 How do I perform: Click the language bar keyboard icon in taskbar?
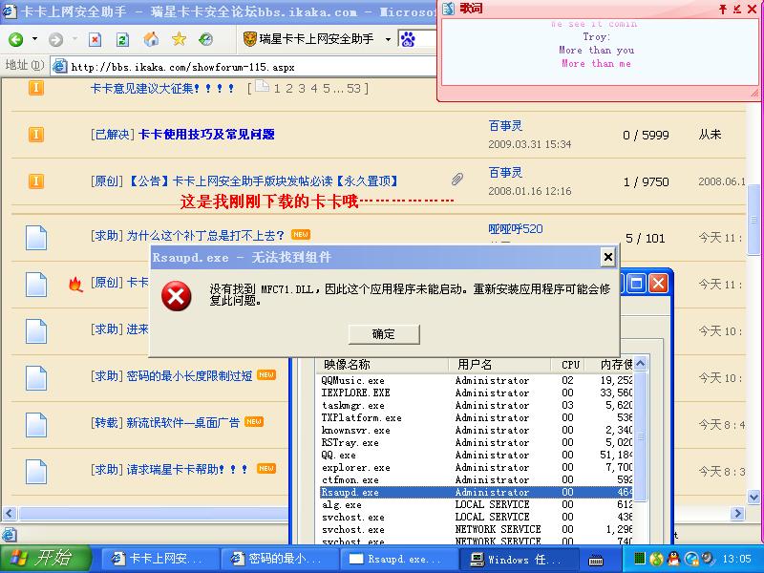coord(595,560)
